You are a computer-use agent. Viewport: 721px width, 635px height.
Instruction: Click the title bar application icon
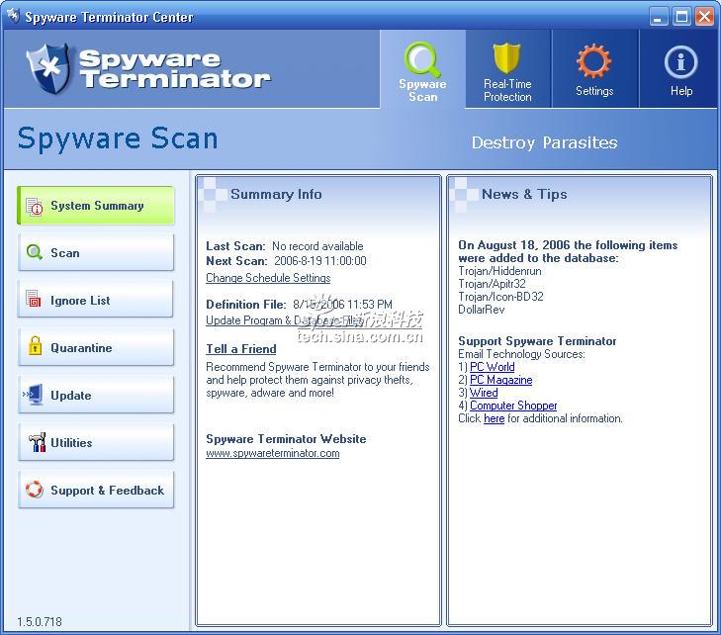pos(13,16)
